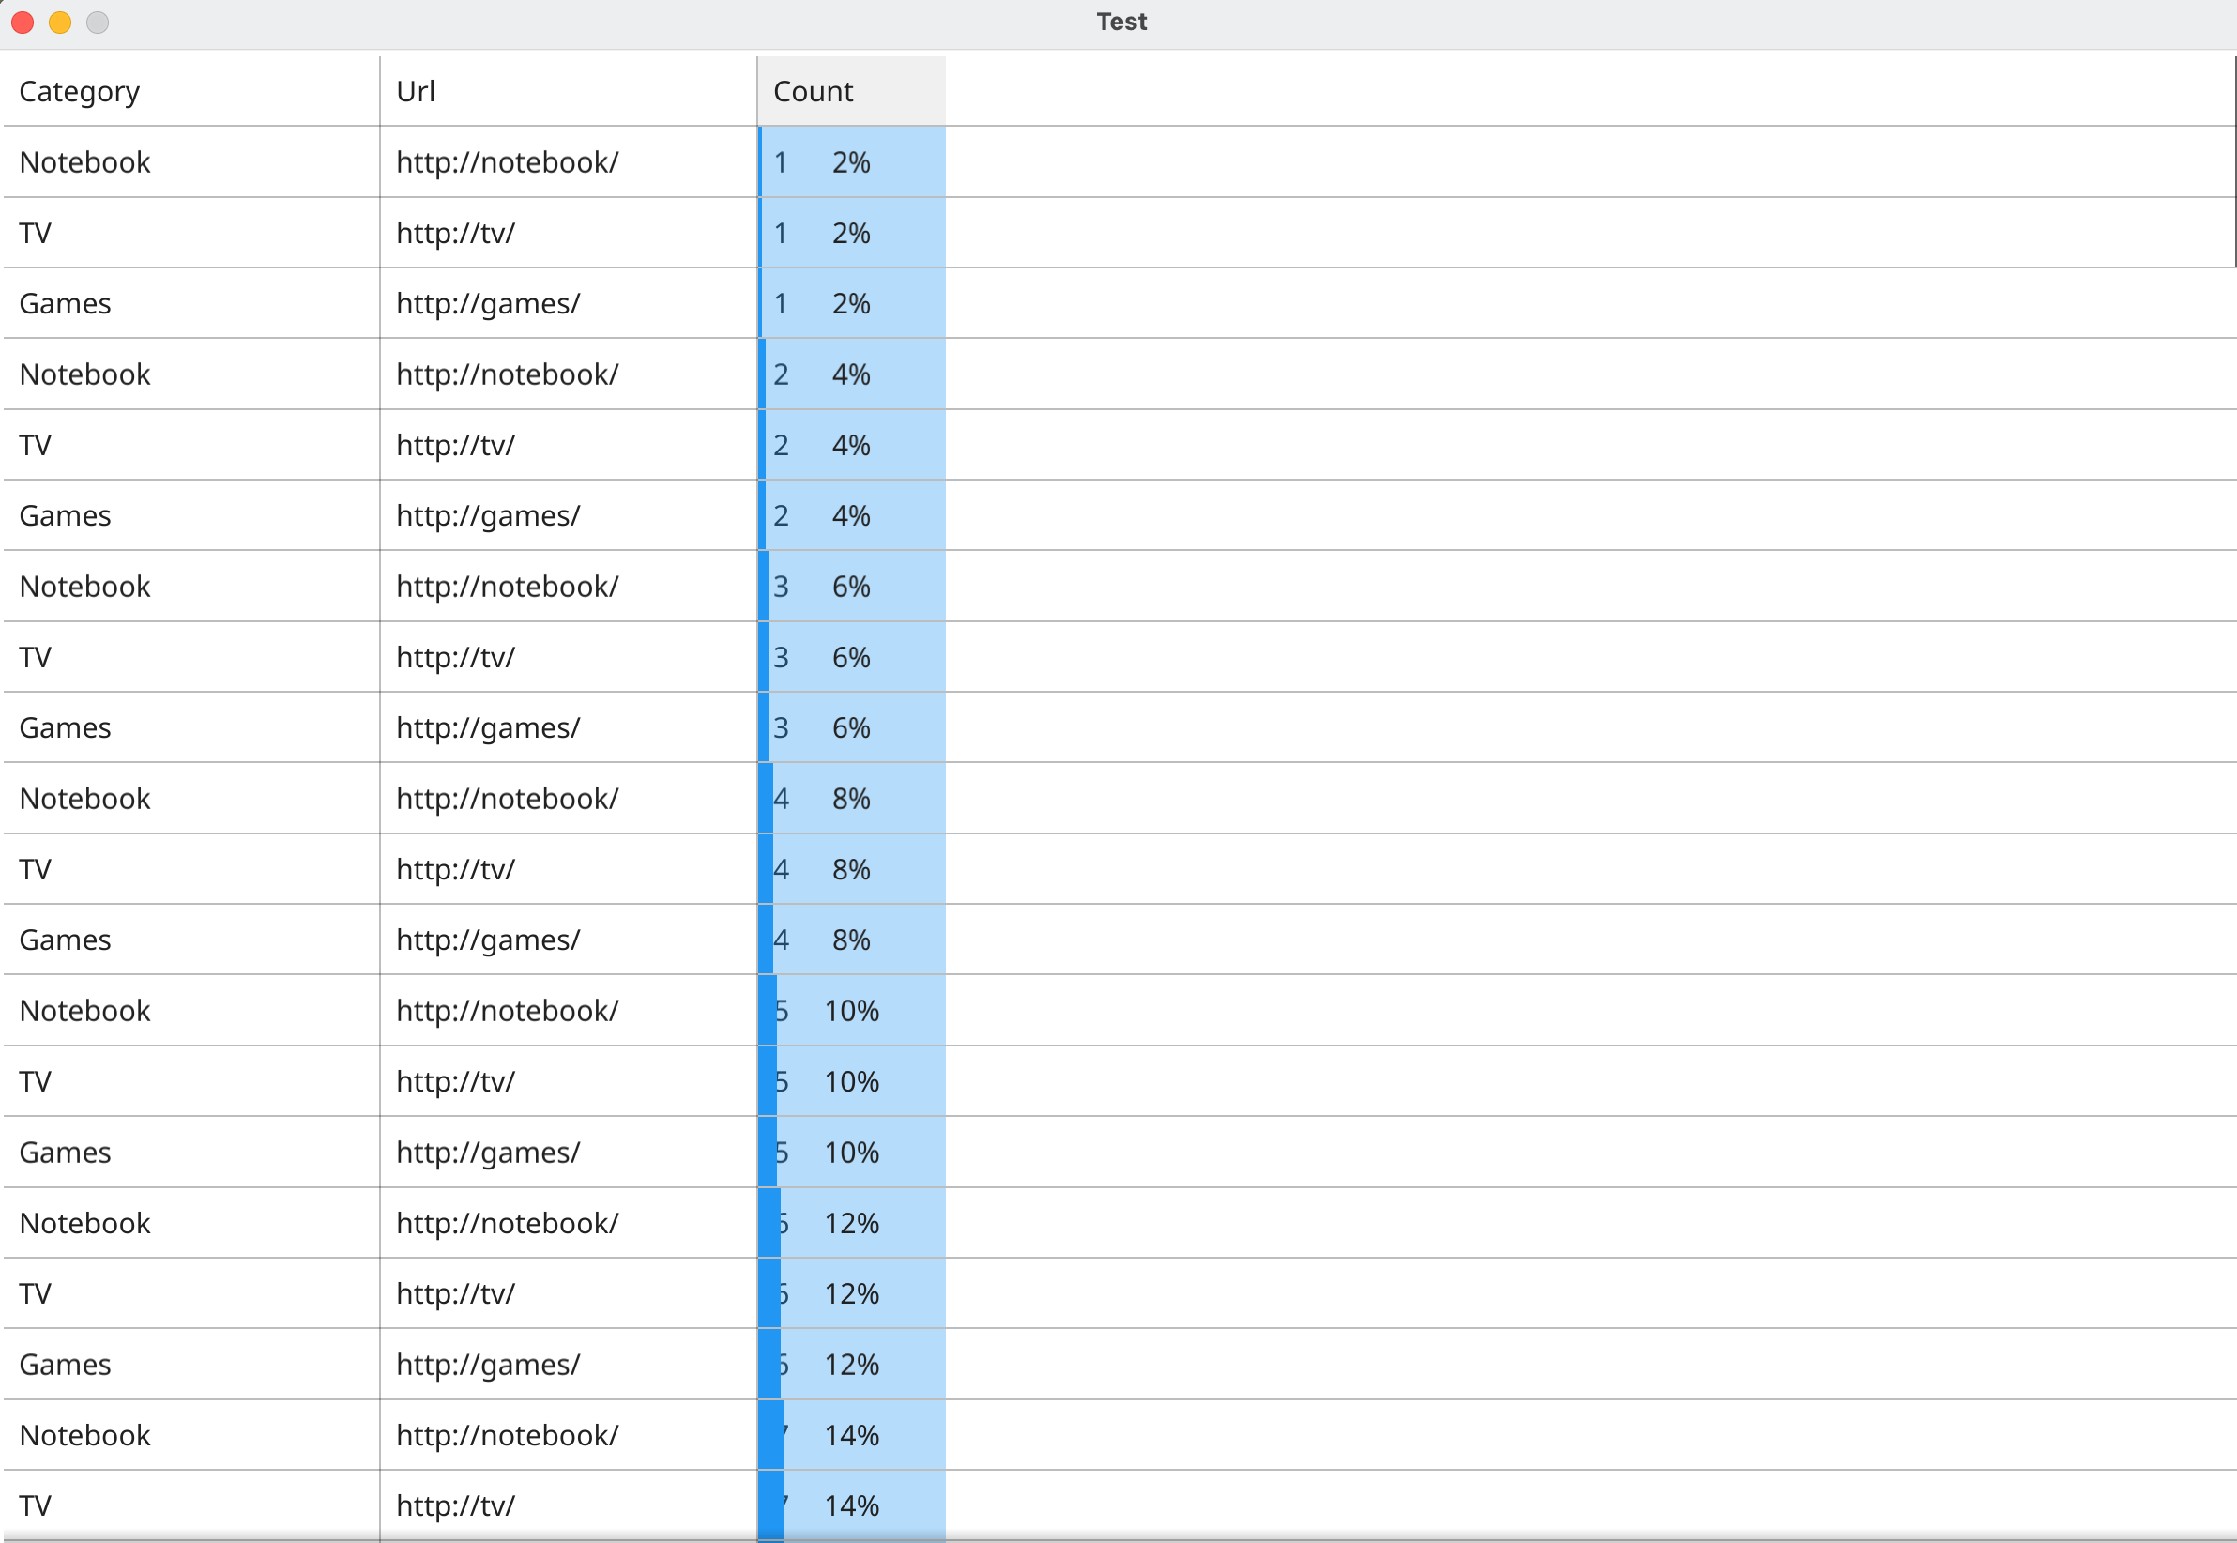
Task: Click http://games/ in the row showing 6%
Action: pyautogui.click(x=487, y=727)
